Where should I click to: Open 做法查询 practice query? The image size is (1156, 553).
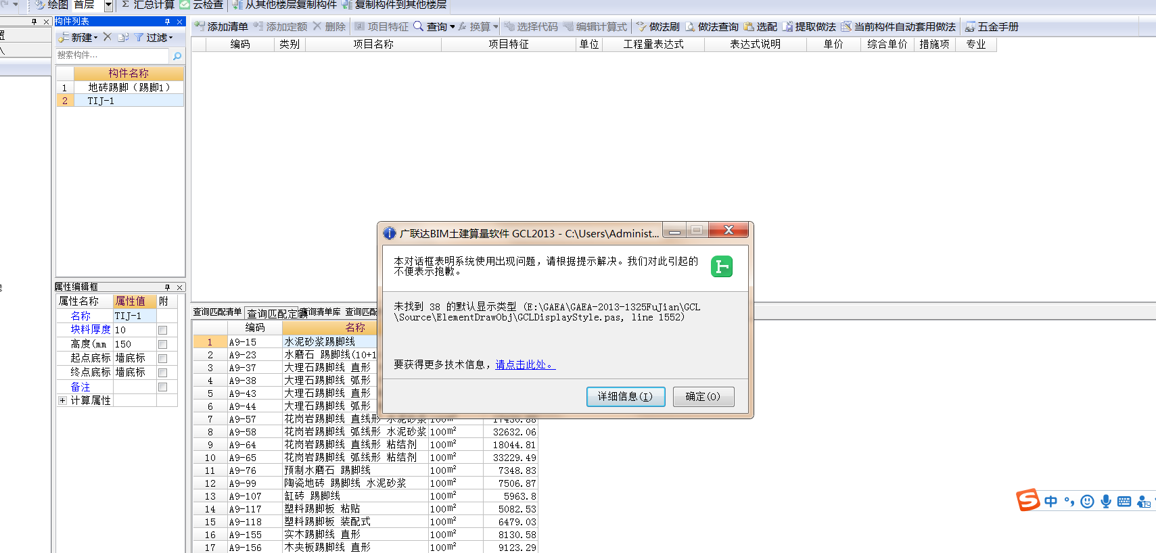(x=712, y=26)
